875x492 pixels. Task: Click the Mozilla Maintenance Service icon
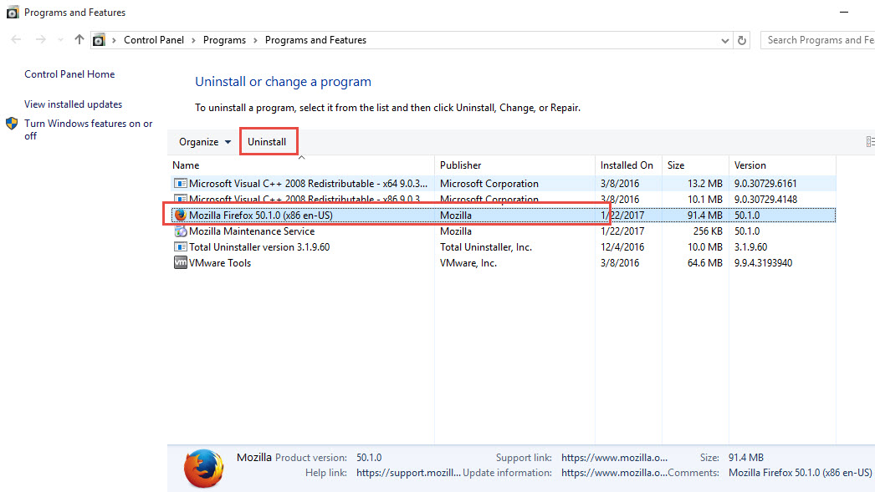180,231
